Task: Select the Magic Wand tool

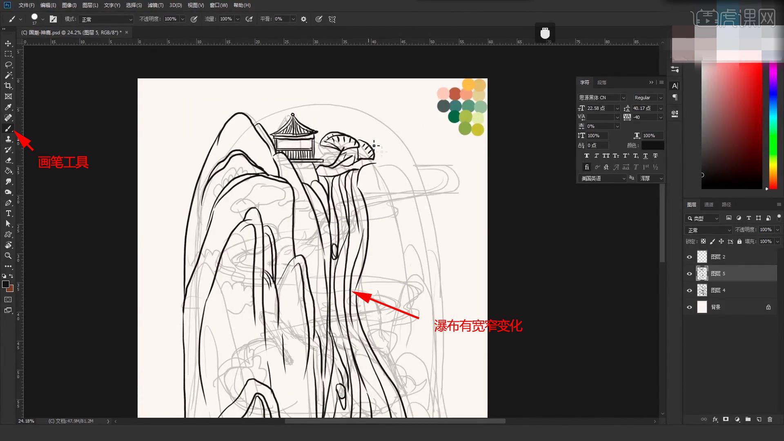Action: [x=8, y=75]
